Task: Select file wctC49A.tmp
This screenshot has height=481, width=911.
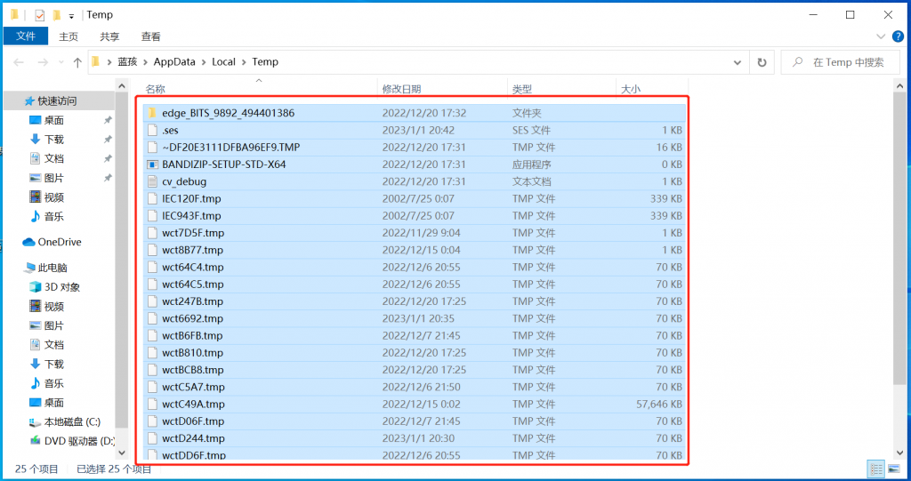Action: [415, 405]
